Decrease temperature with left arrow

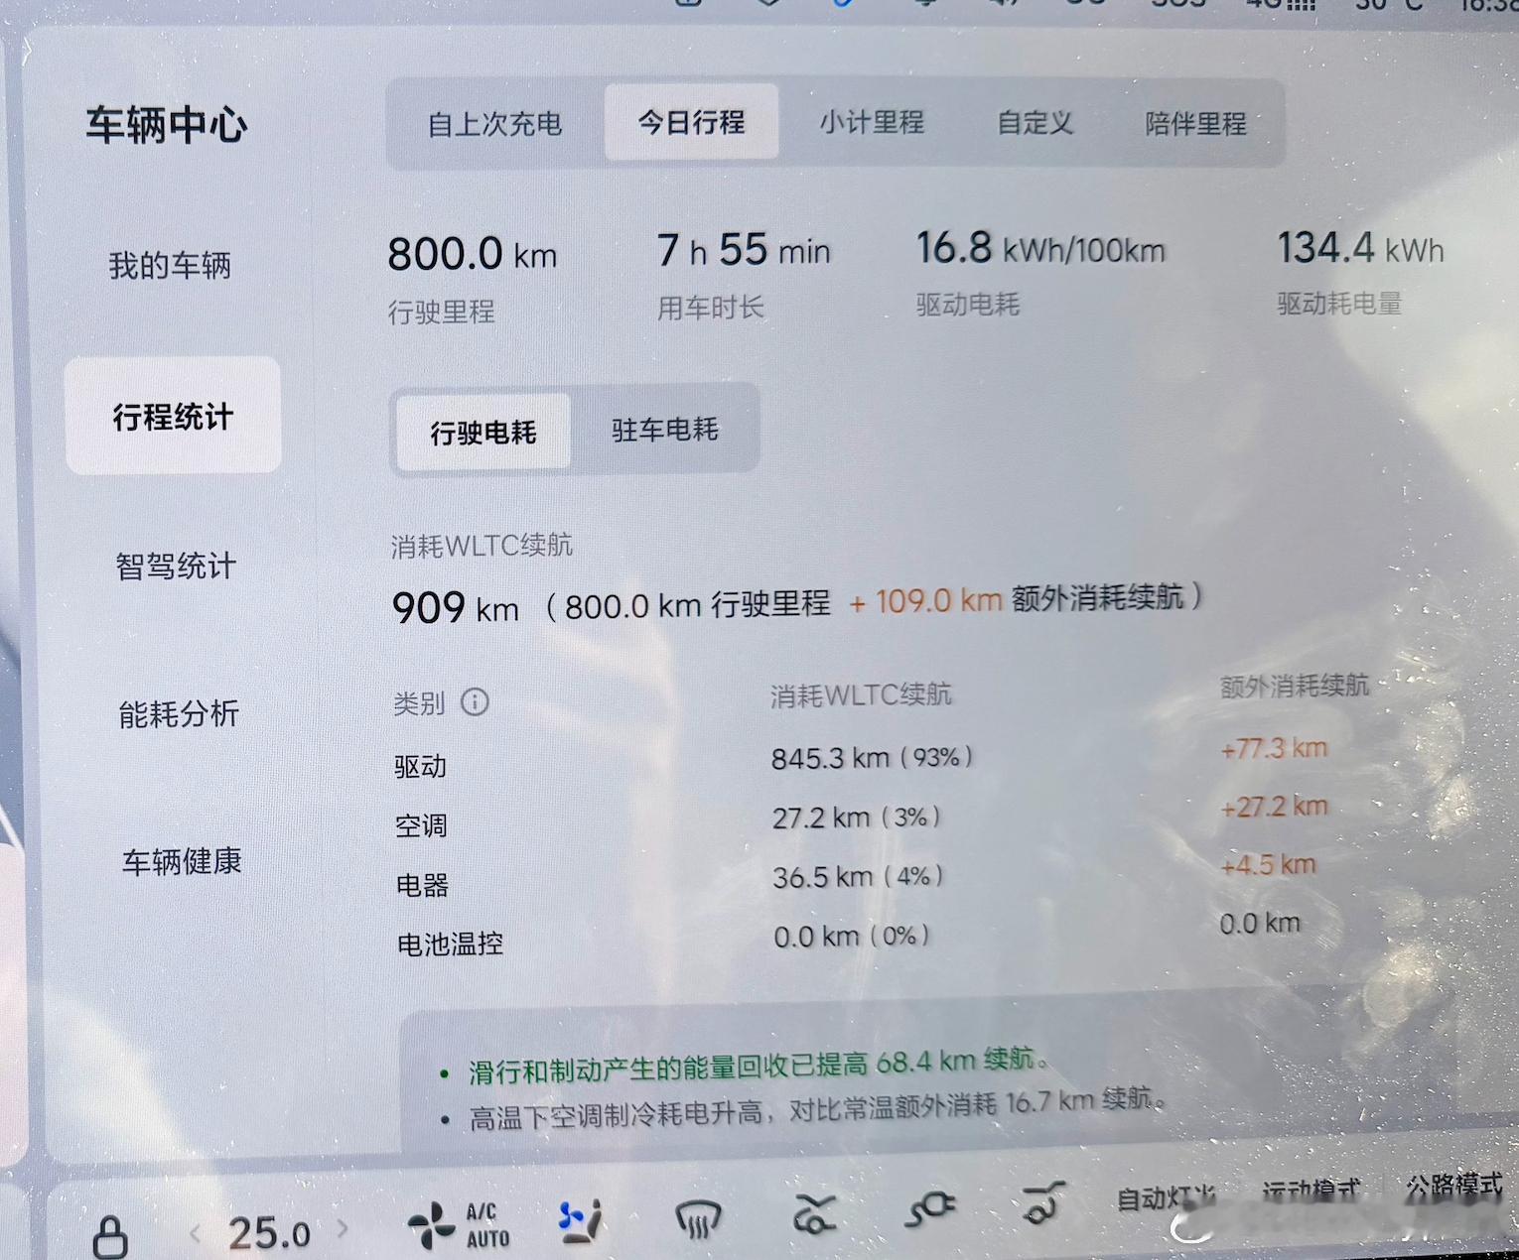click(x=196, y=1233)
